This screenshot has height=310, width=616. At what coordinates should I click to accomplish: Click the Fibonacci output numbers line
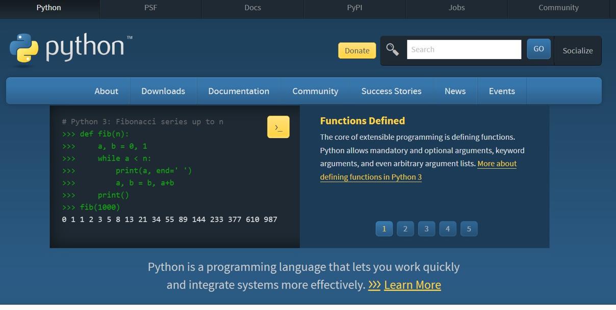pyautogui.click(x=170, y=219)
